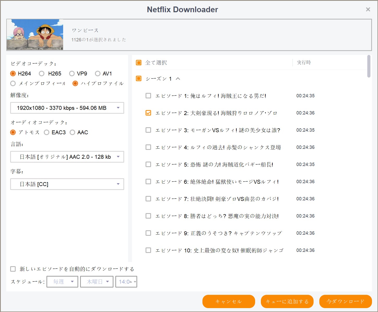This screenshot has height=312, width=378.
Task: Click the 14:0 schedule time stepper
Action: [x=126, y=282]
